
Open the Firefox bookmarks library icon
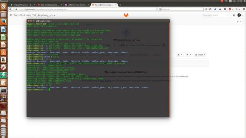click(210, 9)
